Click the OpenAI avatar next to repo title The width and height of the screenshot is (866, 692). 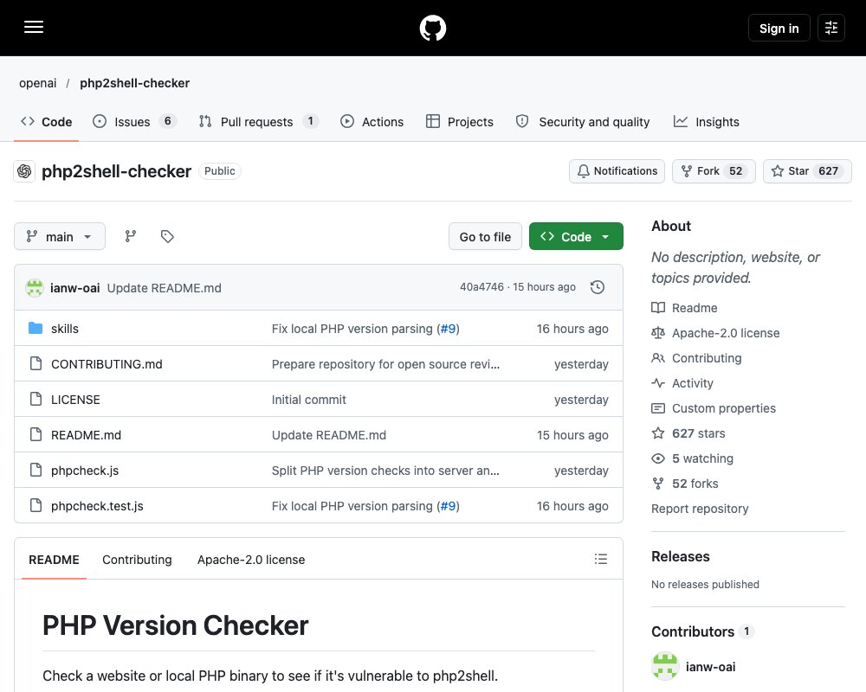coord(24,171)
